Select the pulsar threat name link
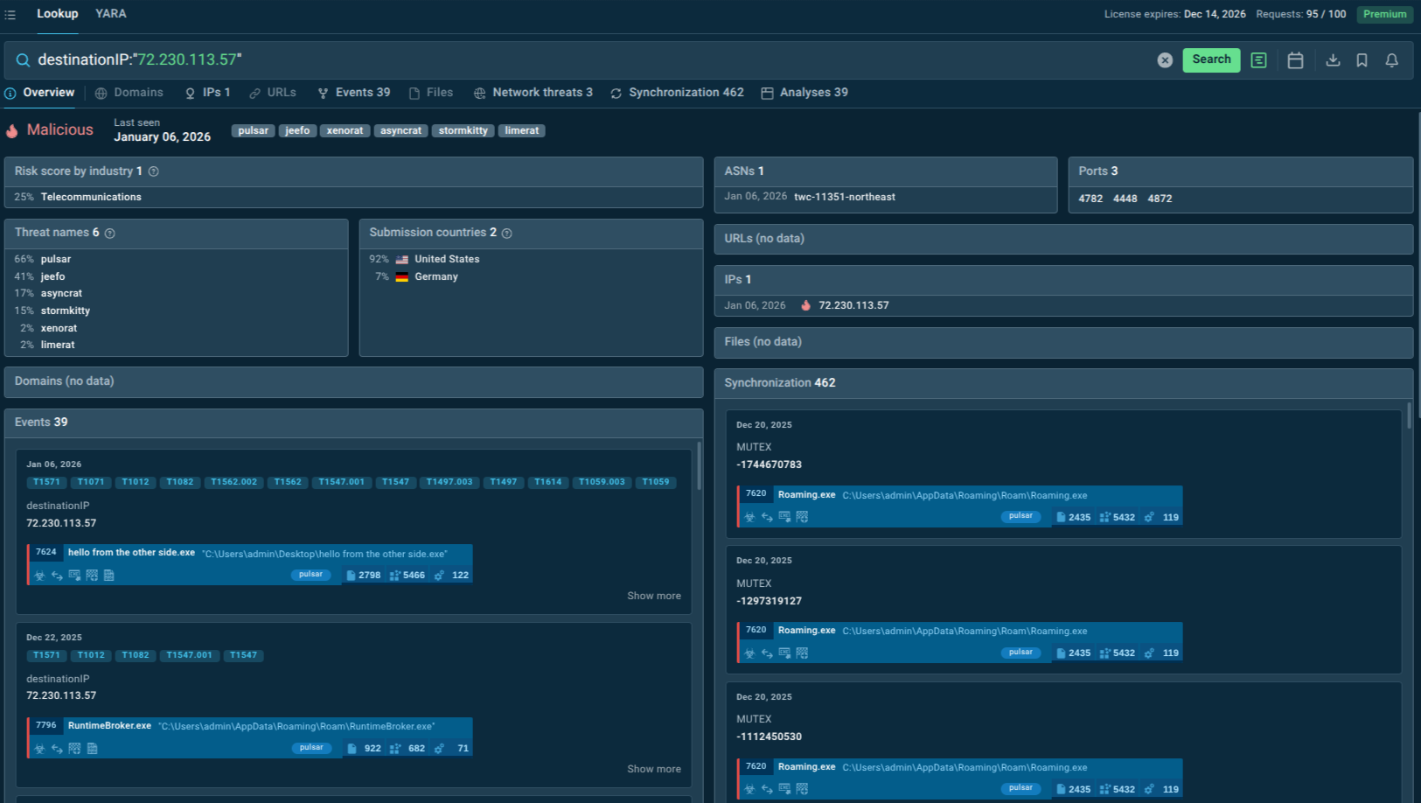This screenshot has width=1421, height=803. tap(55, 259)
